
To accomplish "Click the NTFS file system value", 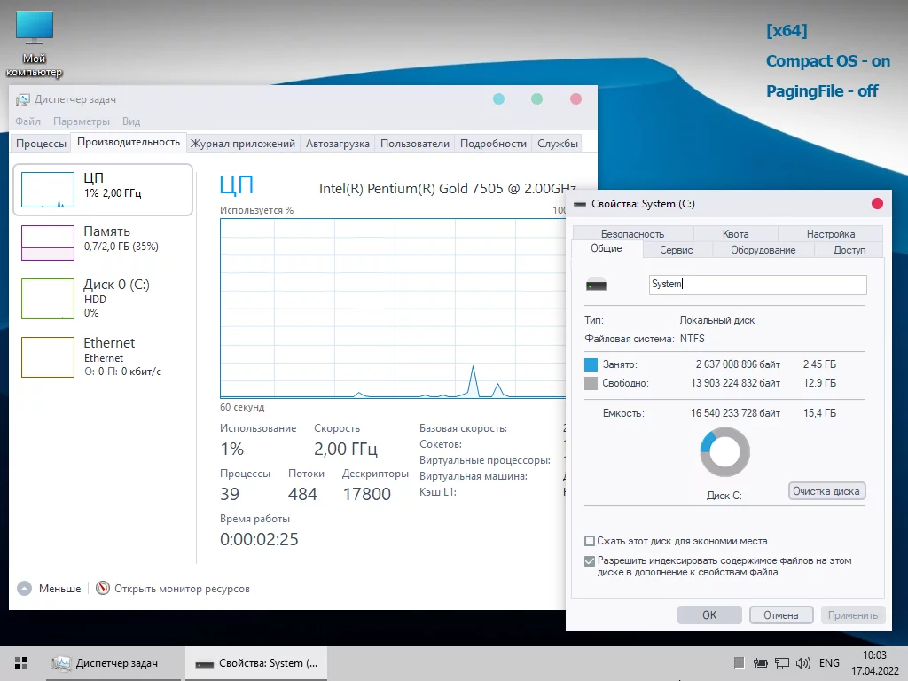I will tap(692, 339).
